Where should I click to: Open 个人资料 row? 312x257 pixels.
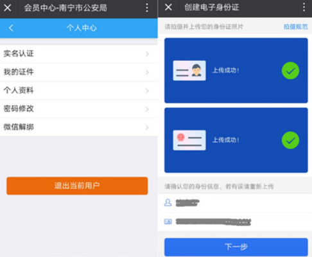pos(79,91)
